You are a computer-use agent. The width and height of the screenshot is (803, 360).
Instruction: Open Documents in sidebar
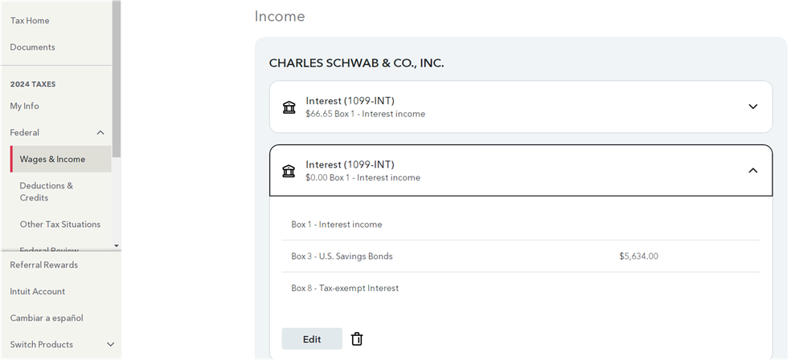coord(32,47)
